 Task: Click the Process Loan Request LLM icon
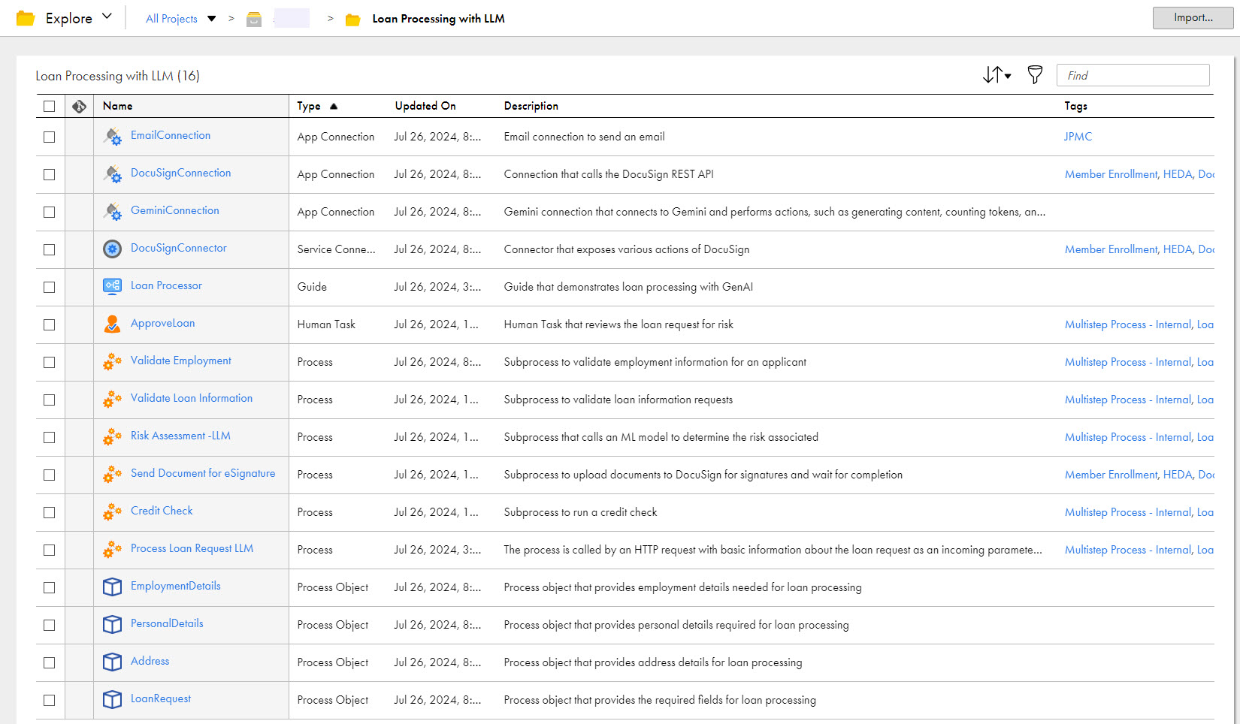pyautogui.click(x=112, y=550)
